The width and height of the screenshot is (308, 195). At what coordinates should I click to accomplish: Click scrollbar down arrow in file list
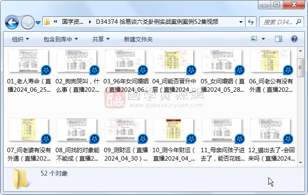point(301,162)
